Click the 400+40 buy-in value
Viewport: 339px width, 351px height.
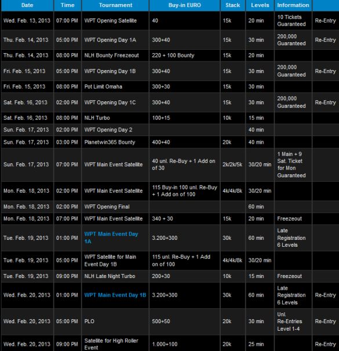click(161, 142)
